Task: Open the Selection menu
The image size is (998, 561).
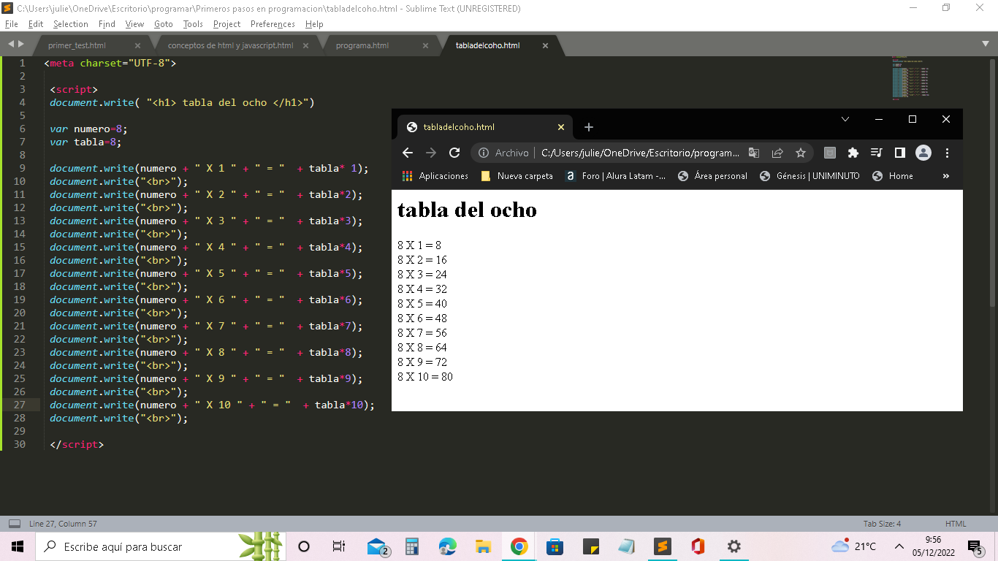Action: point(70,24)
